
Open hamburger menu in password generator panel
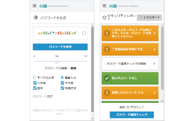35,6
